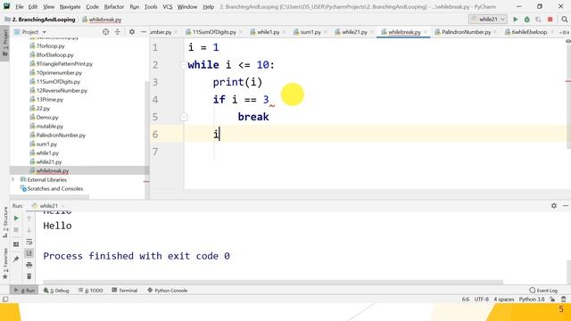The width and height of the screenshot is (571, 321).
Task: Toggle the Favorites side tool window
Action: click(5, 264)
